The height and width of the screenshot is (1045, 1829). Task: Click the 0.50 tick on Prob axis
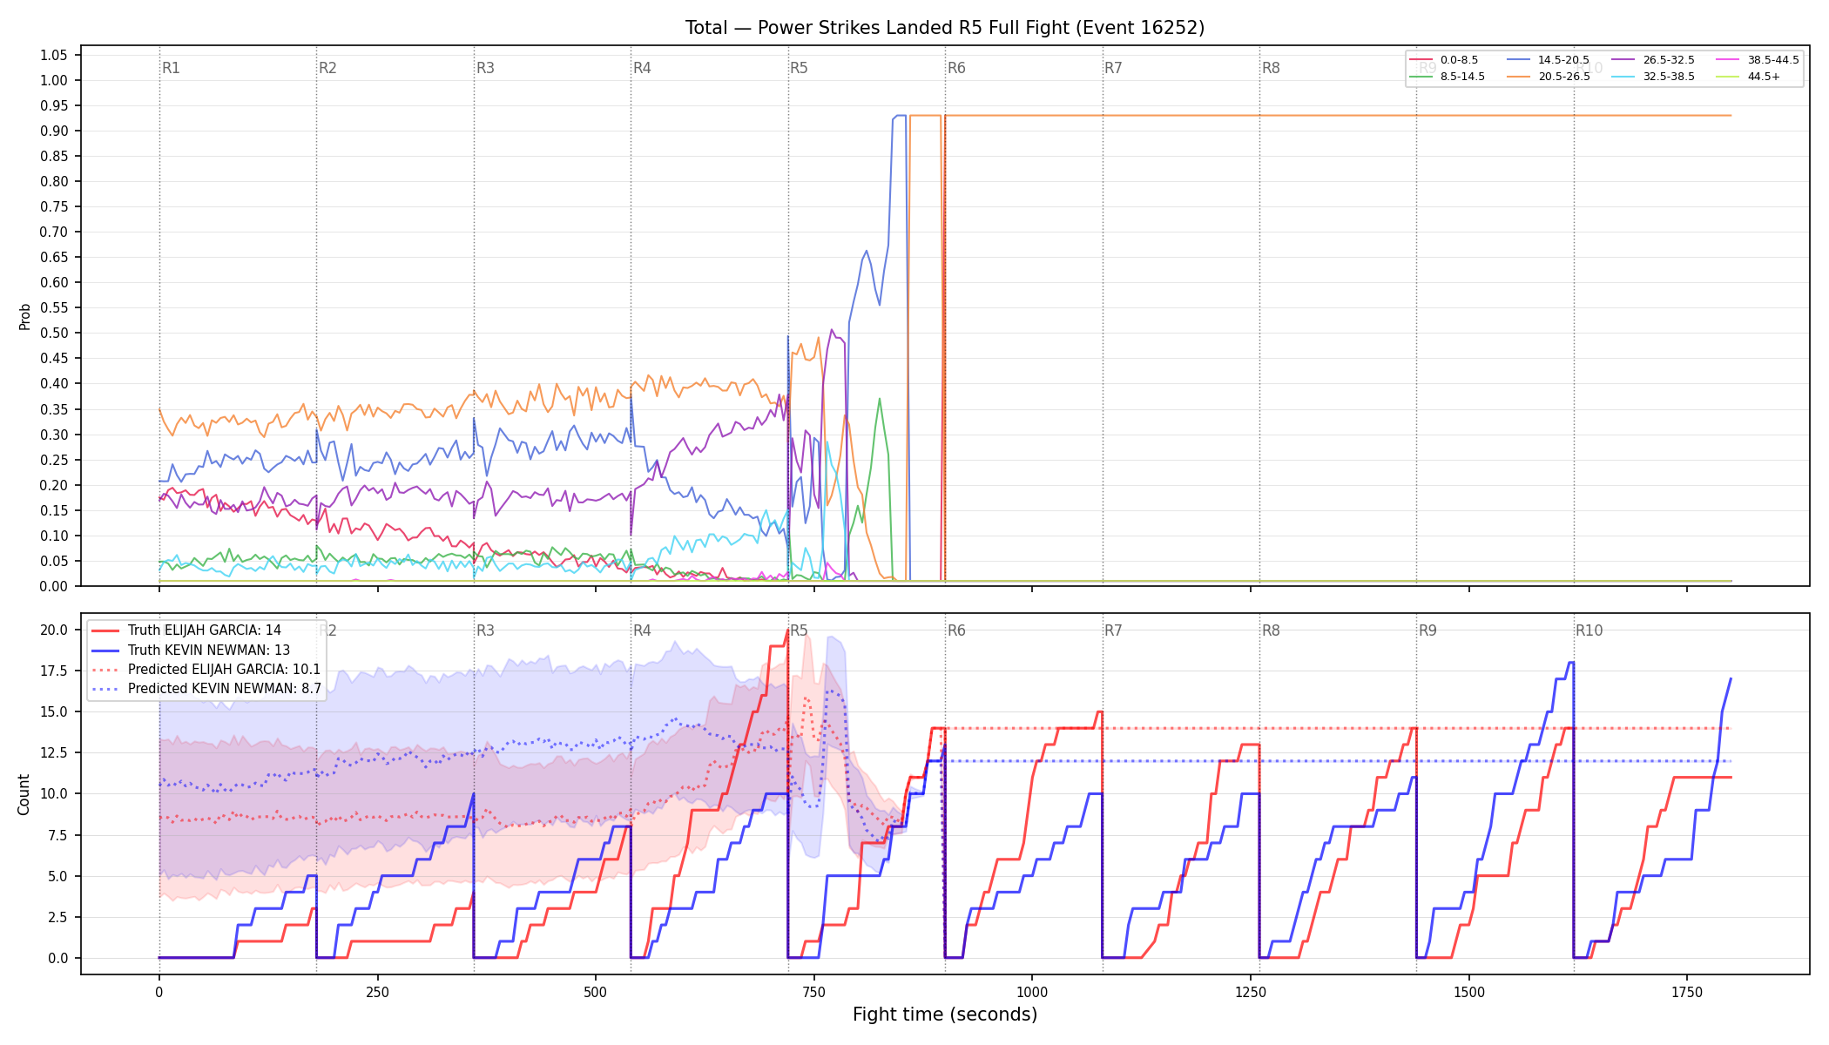(x=54, y=333)
